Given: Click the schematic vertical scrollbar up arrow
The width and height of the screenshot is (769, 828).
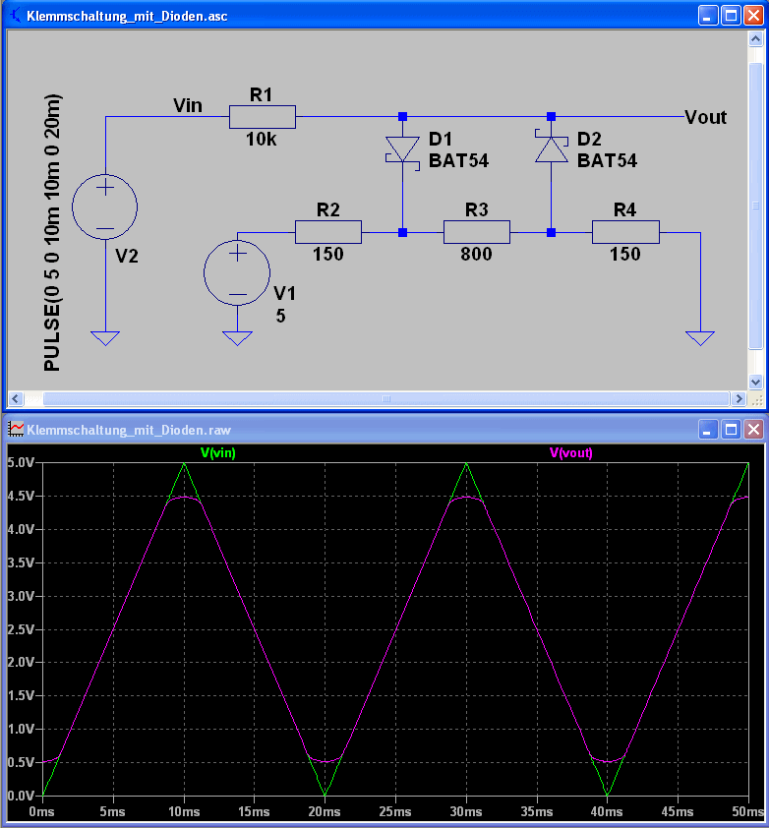Looking at the screenshot, I should (755, 39).
